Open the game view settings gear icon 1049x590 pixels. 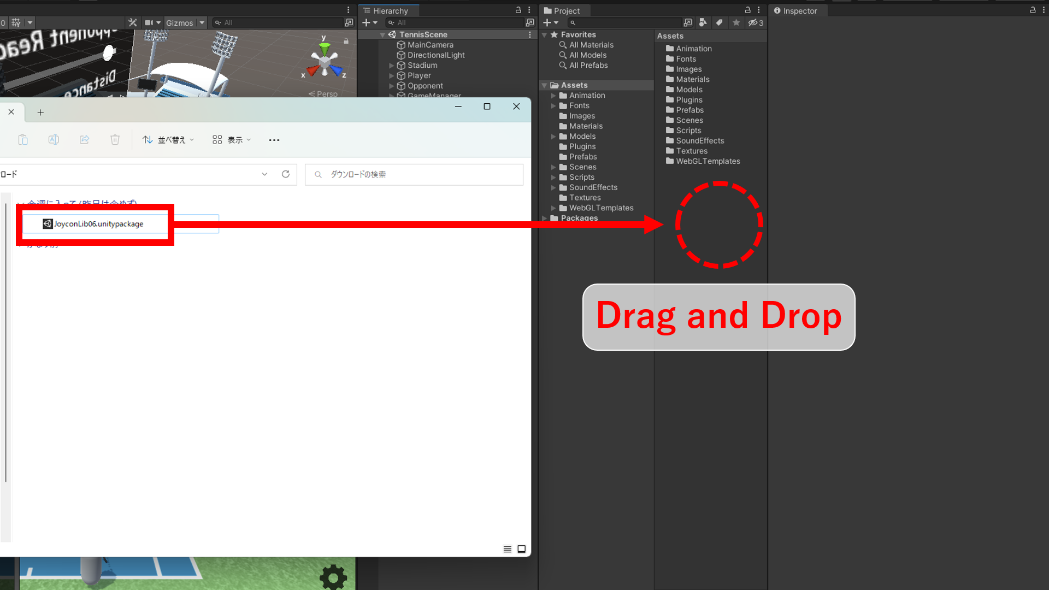333,576
